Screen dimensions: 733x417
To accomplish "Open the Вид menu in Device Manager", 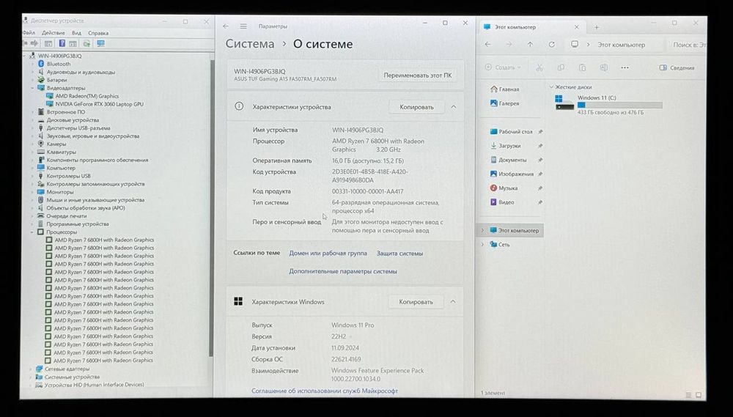I will (77, 33).
